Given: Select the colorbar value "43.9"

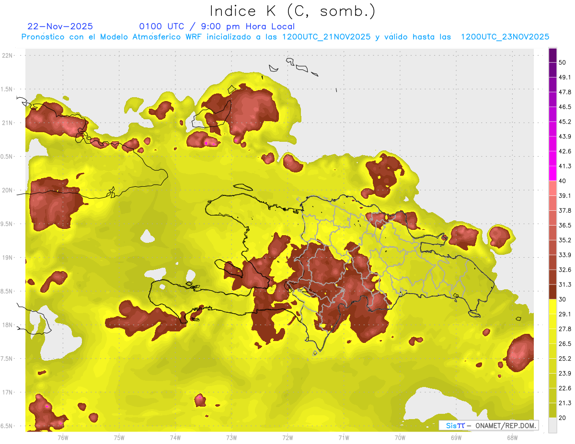Looking at the screenshot, I should (x=565, y=137).
